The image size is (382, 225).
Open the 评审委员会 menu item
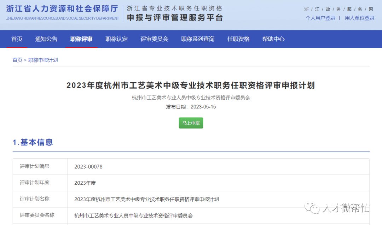tap(154, 39)
